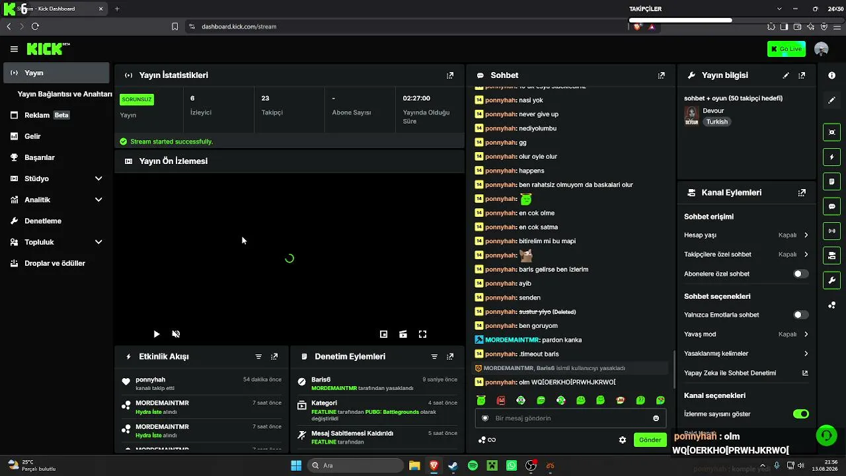The image size is (846, 476).
Task: Click the info icon in right rail
Action: point(831,75)
